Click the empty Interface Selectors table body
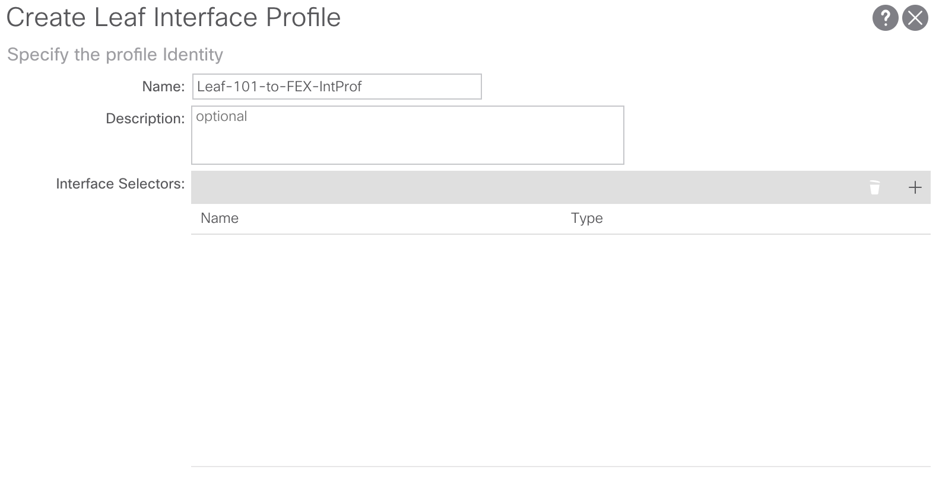This screenshot has height=479, width=939. pyautogui.click(x=560, y=350)
